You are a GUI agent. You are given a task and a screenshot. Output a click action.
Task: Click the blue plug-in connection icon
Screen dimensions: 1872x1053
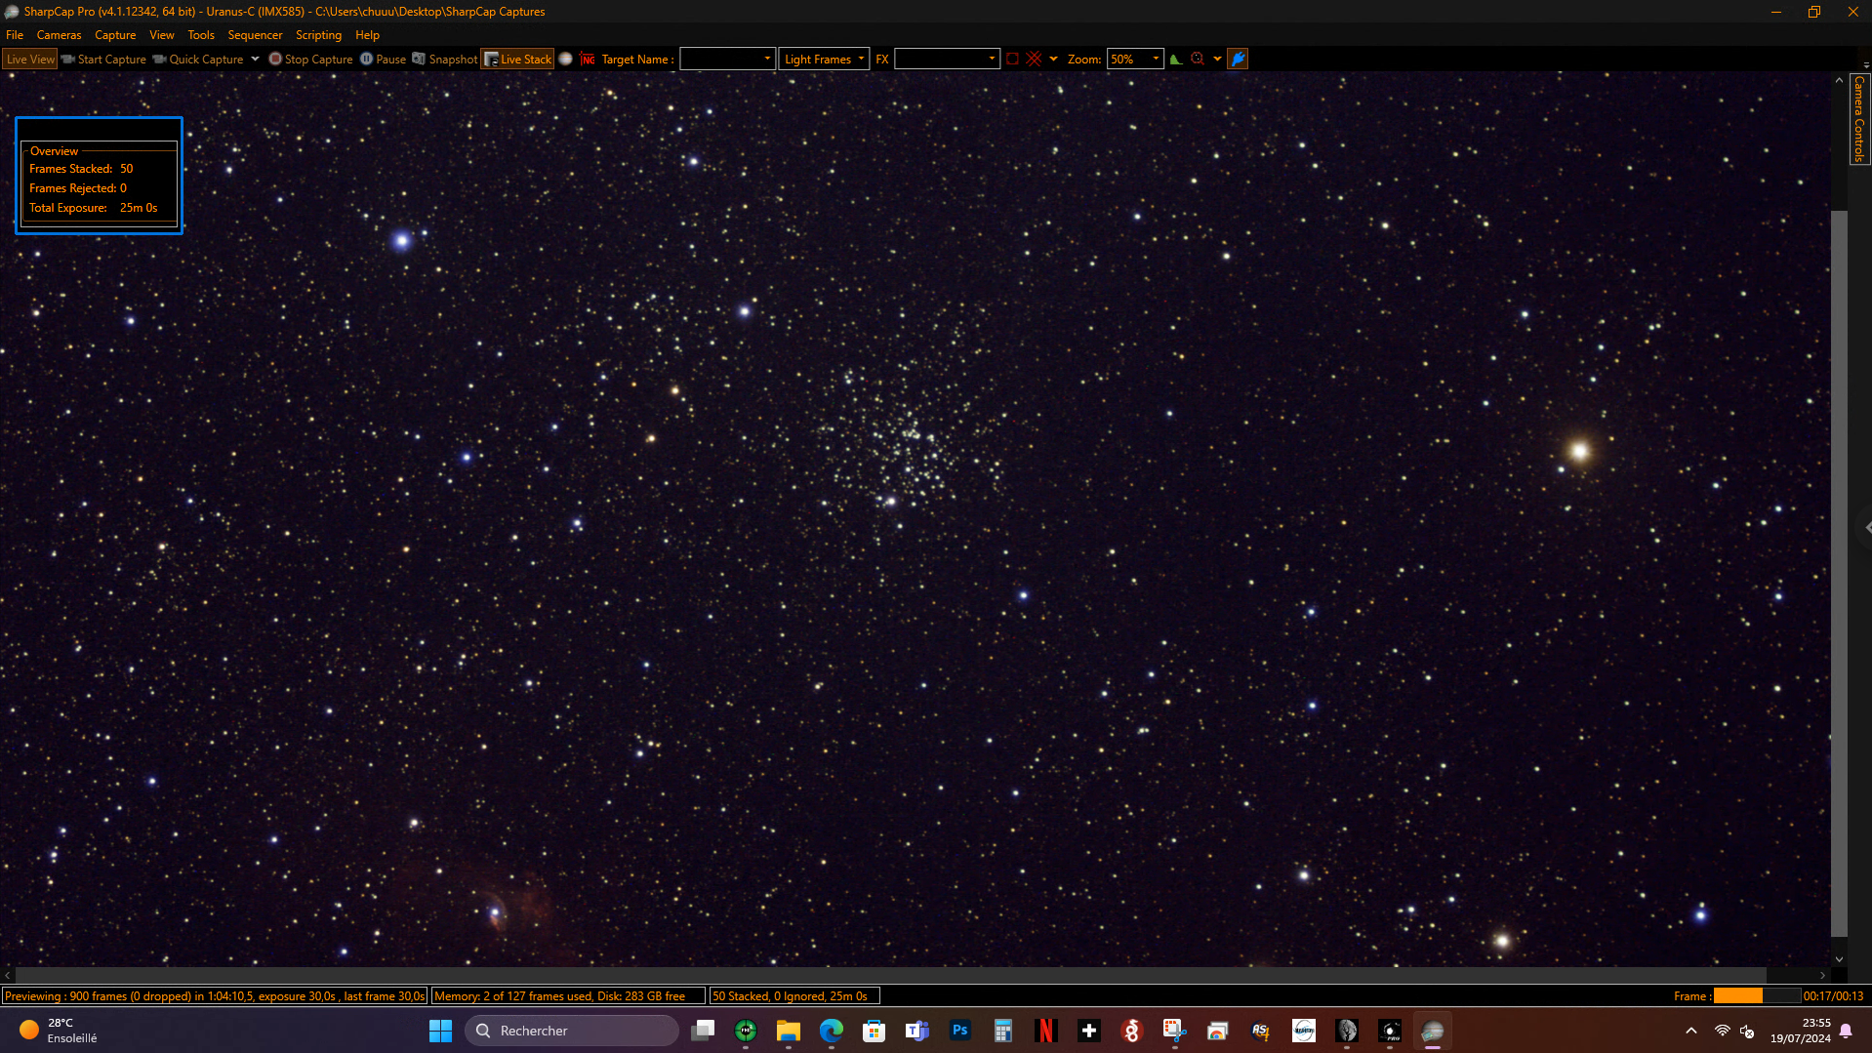(1238, 59)
